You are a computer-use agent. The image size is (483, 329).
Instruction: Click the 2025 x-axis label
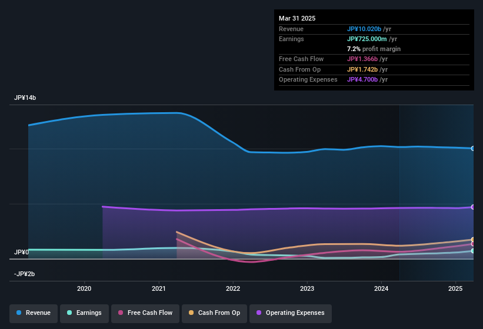[455, 288]
